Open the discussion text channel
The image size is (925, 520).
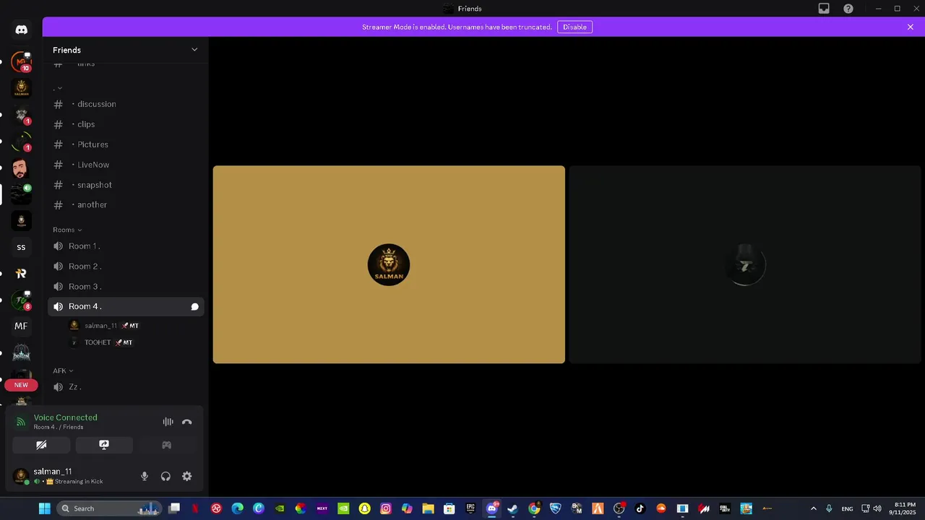pos(126,104)
